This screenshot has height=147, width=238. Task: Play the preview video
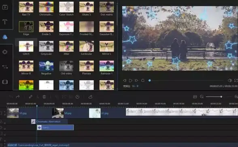[130, 81]
